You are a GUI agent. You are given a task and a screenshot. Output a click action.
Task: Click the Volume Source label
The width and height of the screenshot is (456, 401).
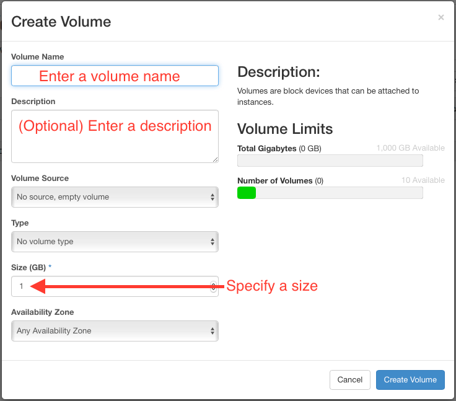(x=40, y=178)
